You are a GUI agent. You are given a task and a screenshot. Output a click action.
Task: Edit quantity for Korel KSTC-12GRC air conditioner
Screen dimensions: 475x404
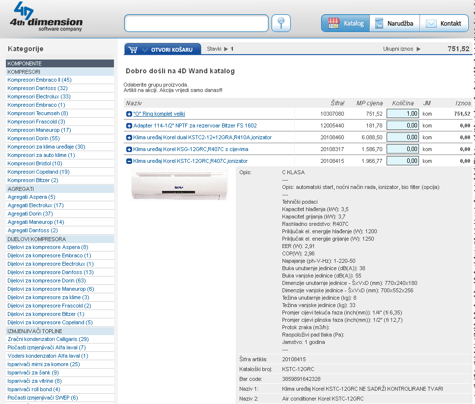point(402,161)
